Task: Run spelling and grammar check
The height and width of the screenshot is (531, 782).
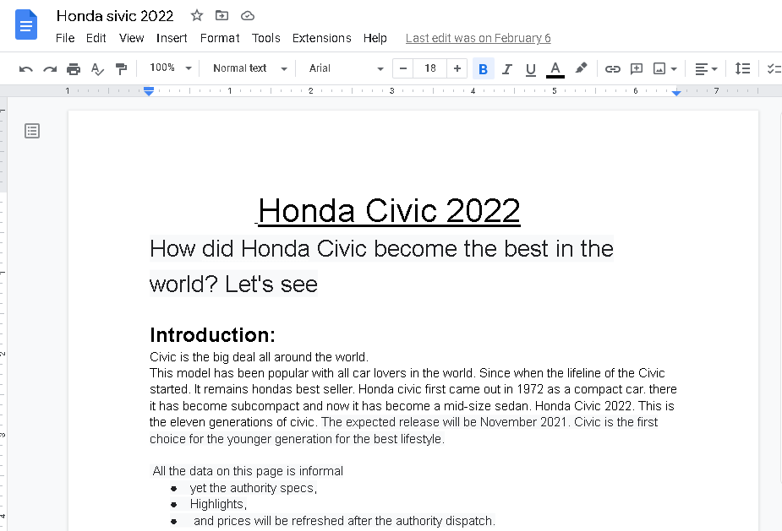Action: (97, 68)
